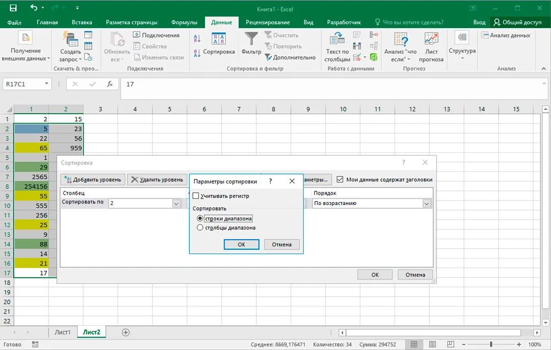The height and width of the screenshot is (350, 551).
Task: Open the What-If Analysis (Анализ "что если") icon
Action: [x=401, y=39]
